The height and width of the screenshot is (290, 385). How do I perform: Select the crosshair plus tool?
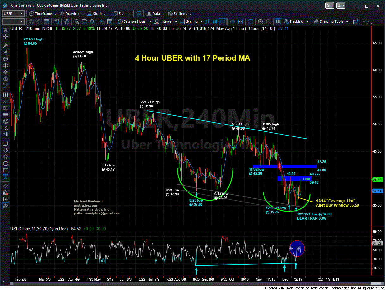click(x=5, y=37)
